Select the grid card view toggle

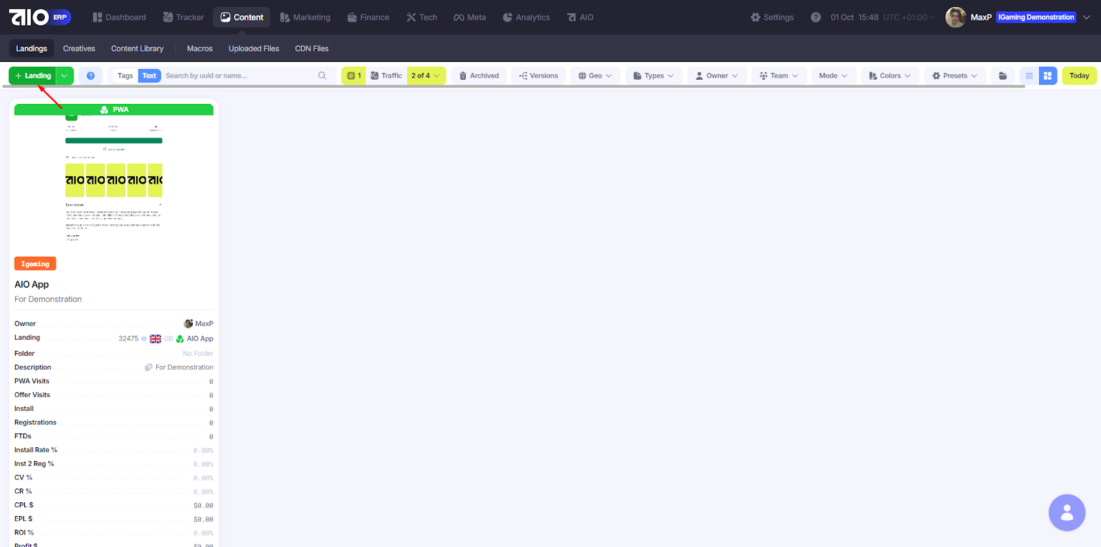pos(1047,76)
